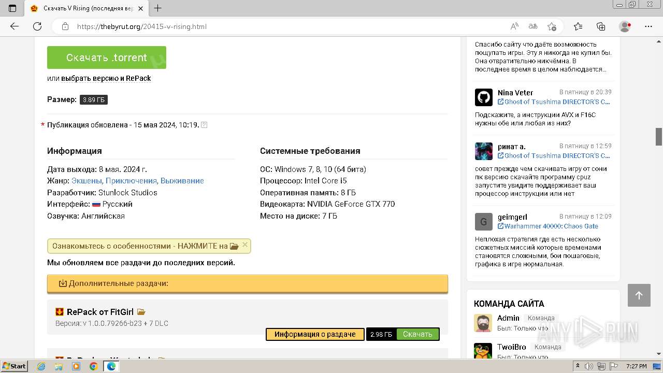The image size is (663, 373).
Task: Expand the Дополнительные раздачи section
Action: point(248,283)
